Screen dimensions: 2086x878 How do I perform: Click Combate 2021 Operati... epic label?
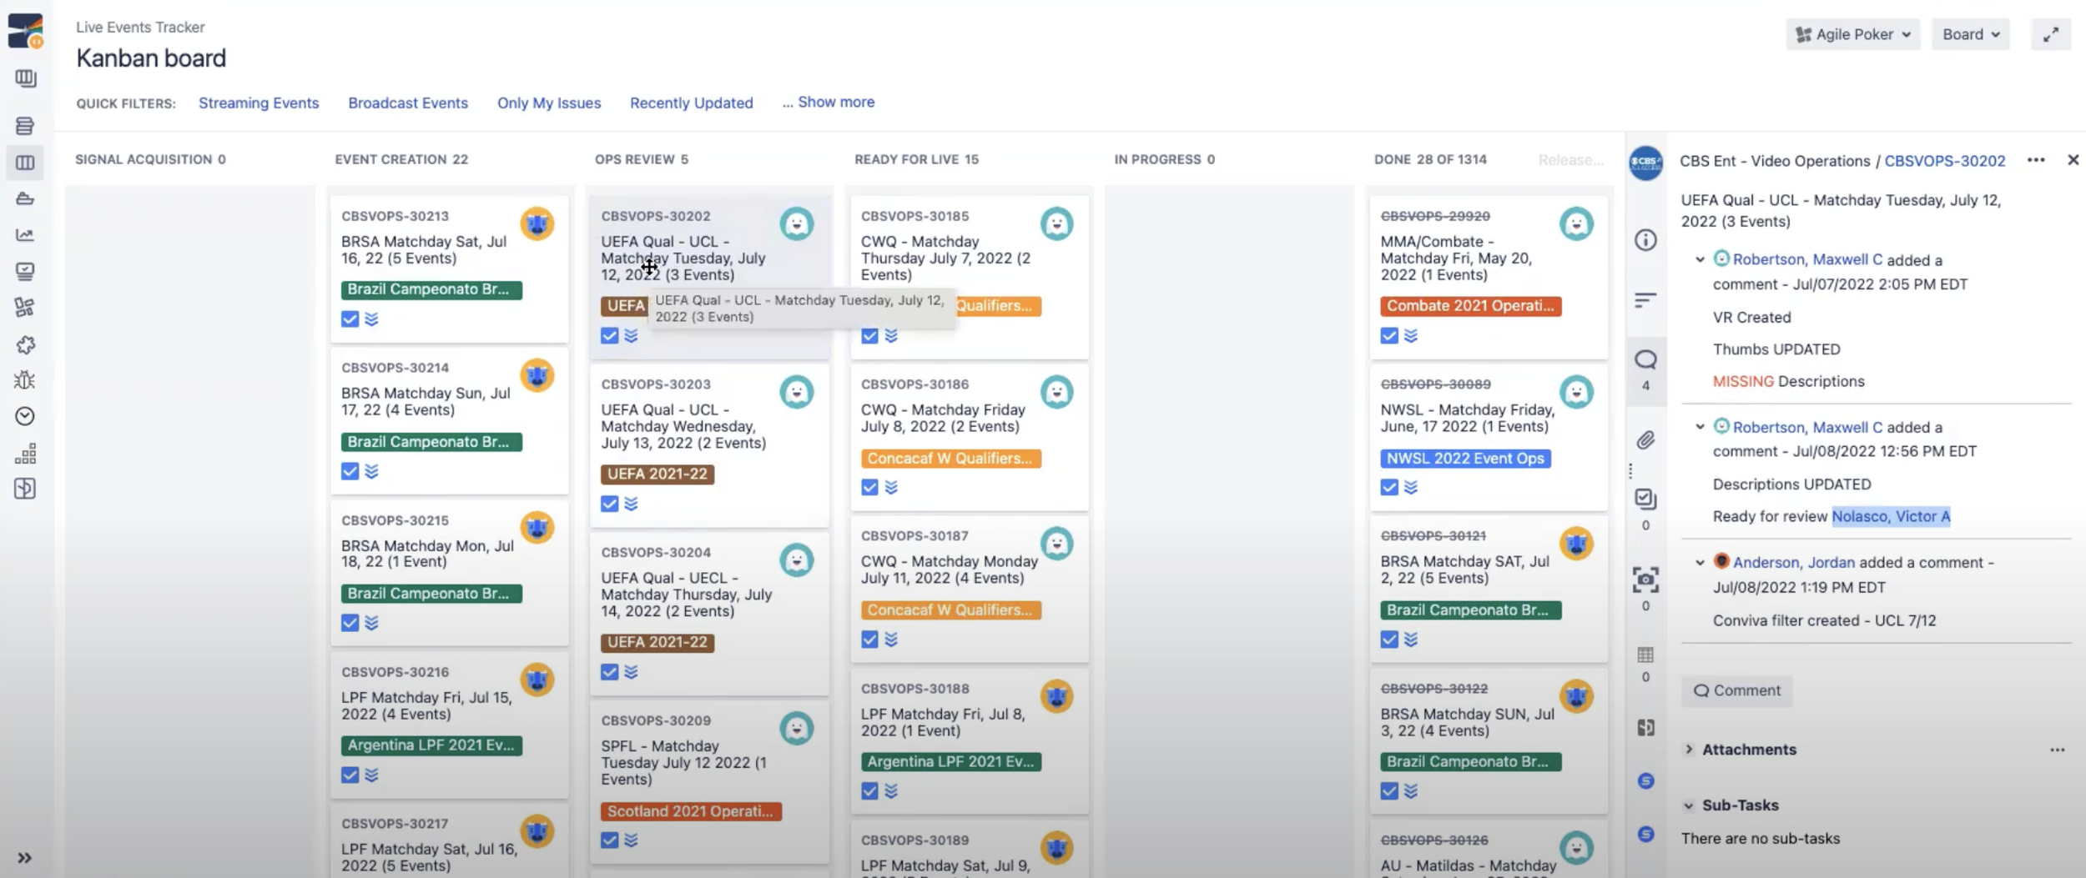(x=1470, y=306)
